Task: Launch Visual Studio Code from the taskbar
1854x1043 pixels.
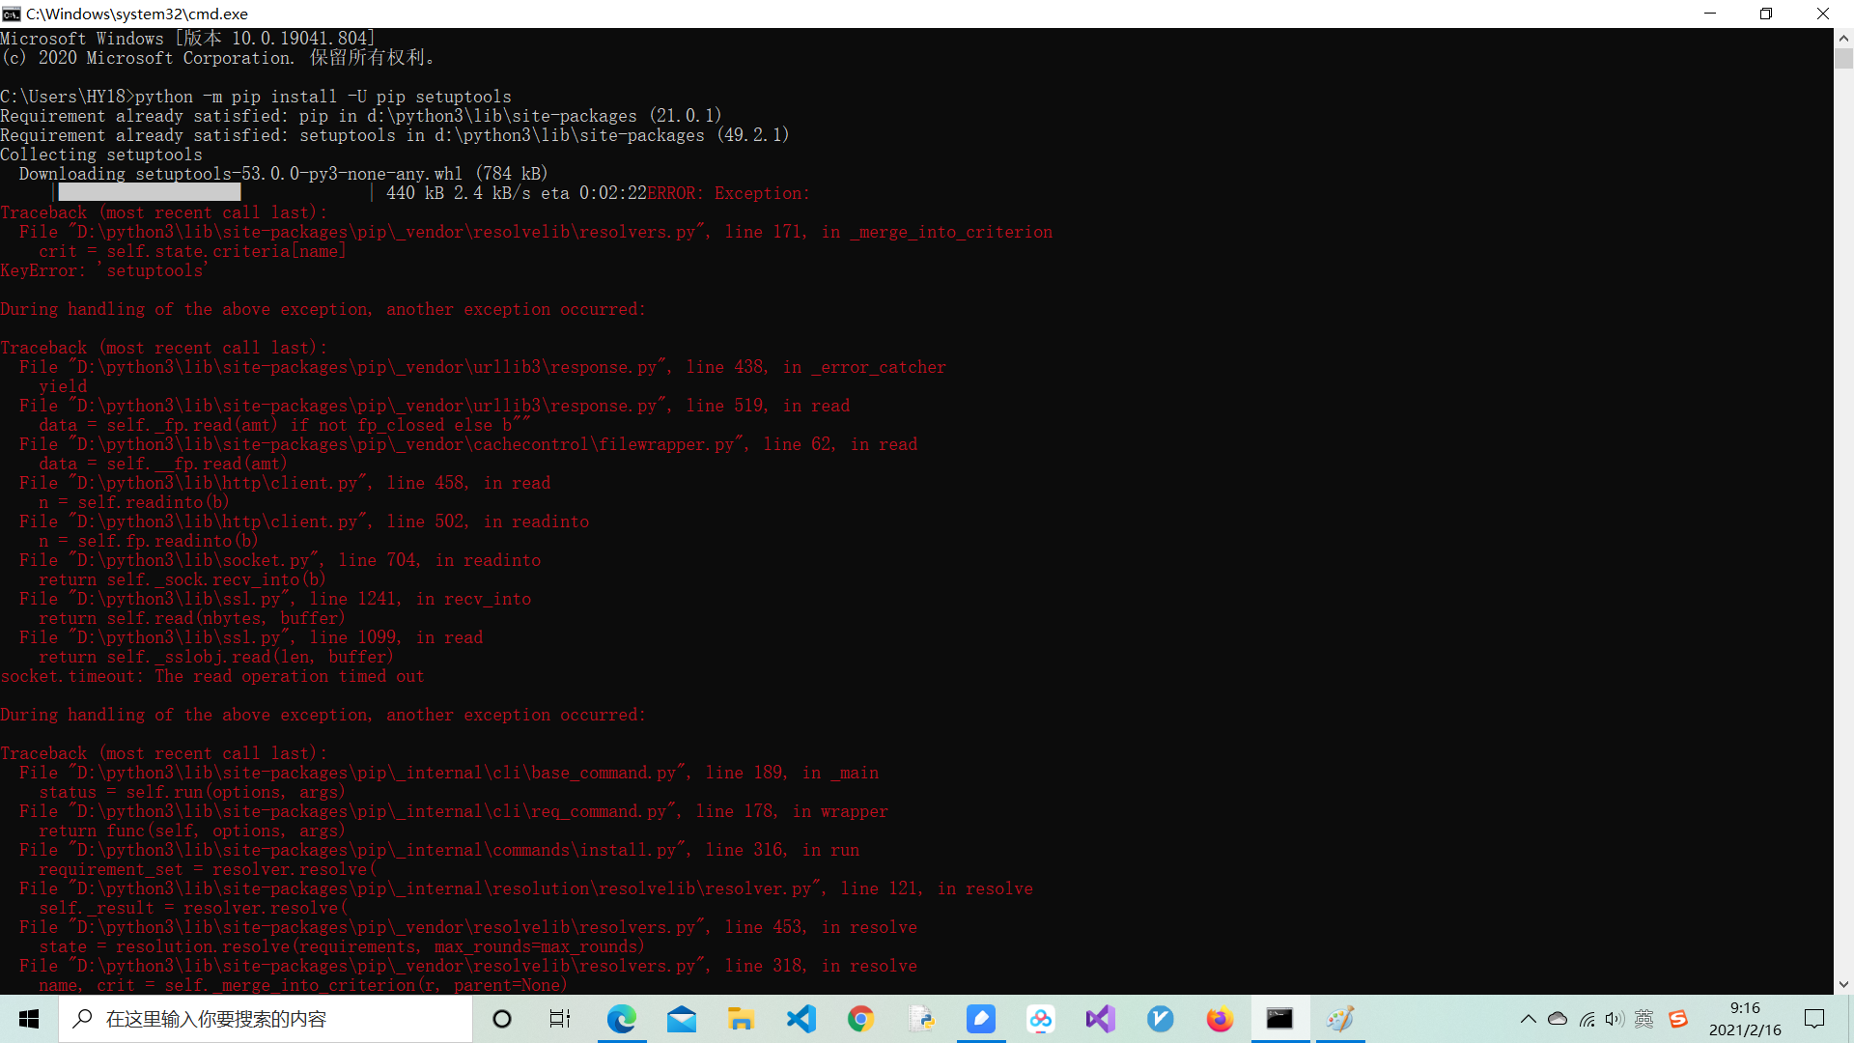Action: (x=801, y=1019)
